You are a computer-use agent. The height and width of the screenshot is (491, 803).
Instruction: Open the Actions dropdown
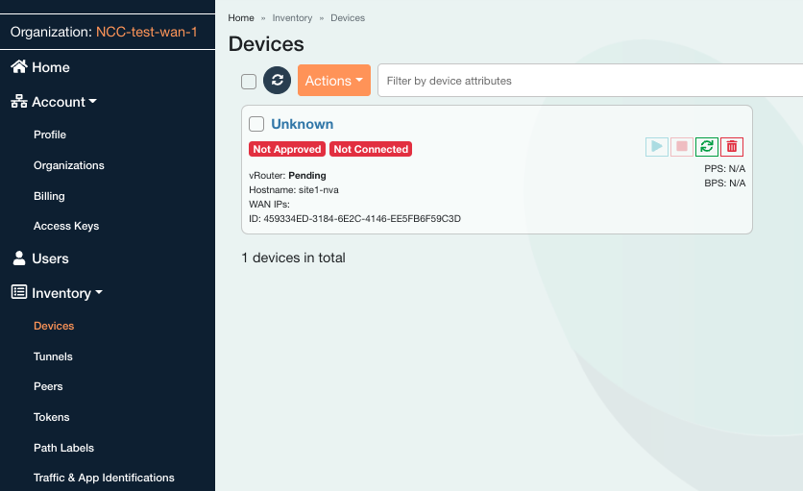point(333,81)
